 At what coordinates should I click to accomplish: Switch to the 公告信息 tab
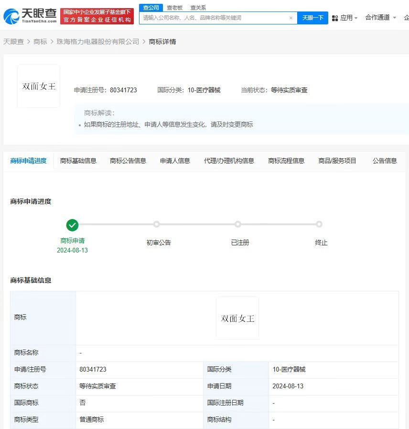coord(385,161)
